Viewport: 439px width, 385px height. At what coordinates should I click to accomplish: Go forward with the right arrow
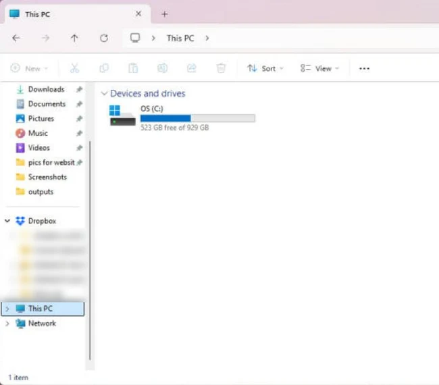45,38
